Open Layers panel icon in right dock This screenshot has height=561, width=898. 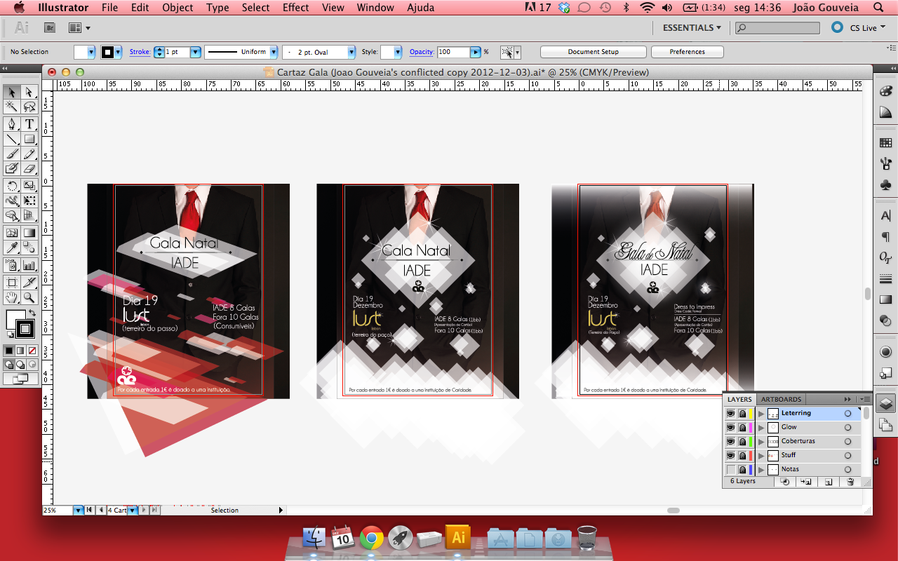pyautogui.click(x=885, y=404)
